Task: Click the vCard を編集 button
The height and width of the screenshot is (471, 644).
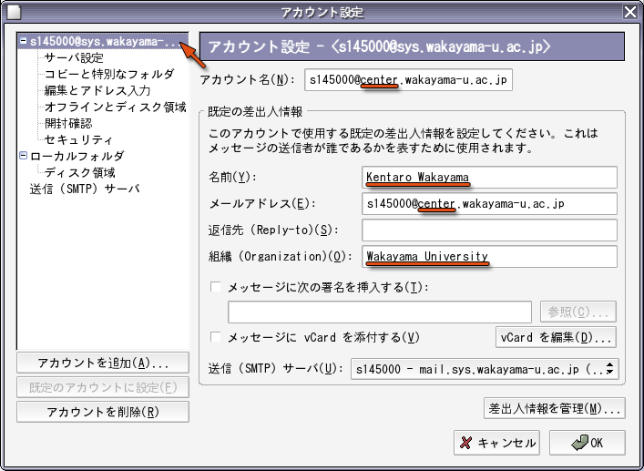Action: click(x=556, y=337)
